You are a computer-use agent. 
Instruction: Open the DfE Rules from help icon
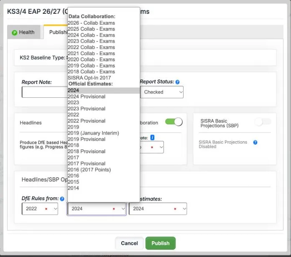pos(62,199)
